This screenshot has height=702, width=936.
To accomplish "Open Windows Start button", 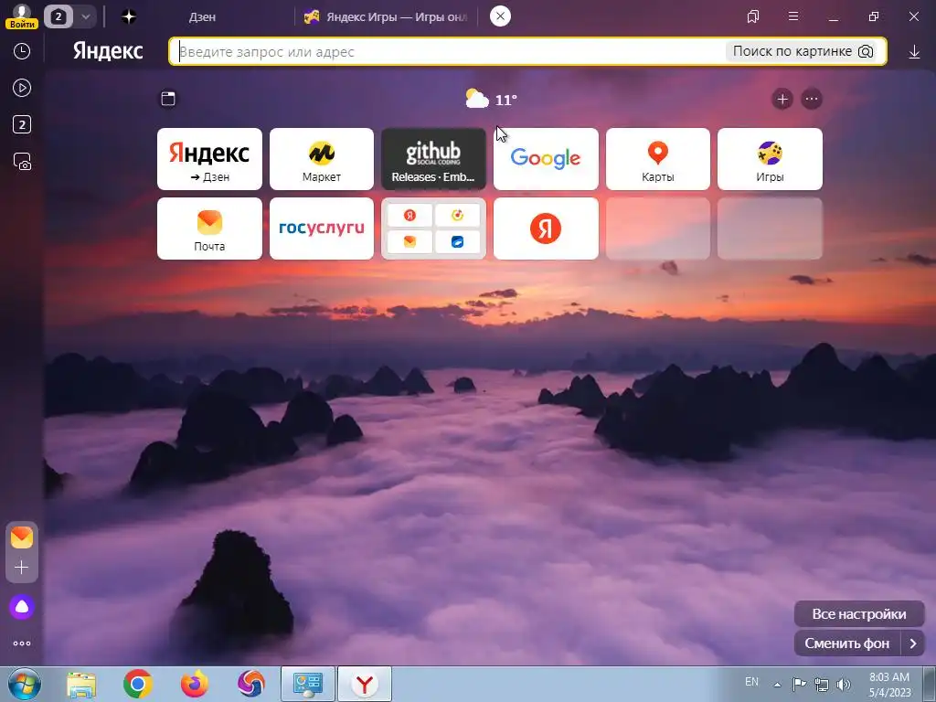I will (25, 684).
